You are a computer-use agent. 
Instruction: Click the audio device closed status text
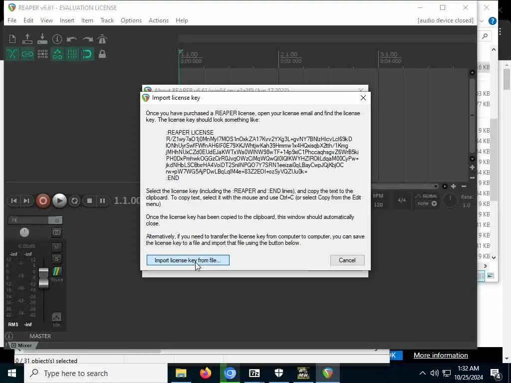pos(446,20)
